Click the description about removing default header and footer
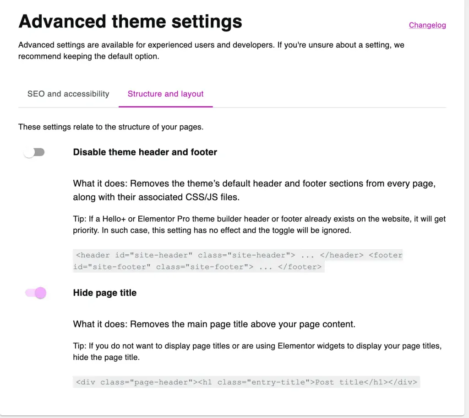 pos(254,190)
